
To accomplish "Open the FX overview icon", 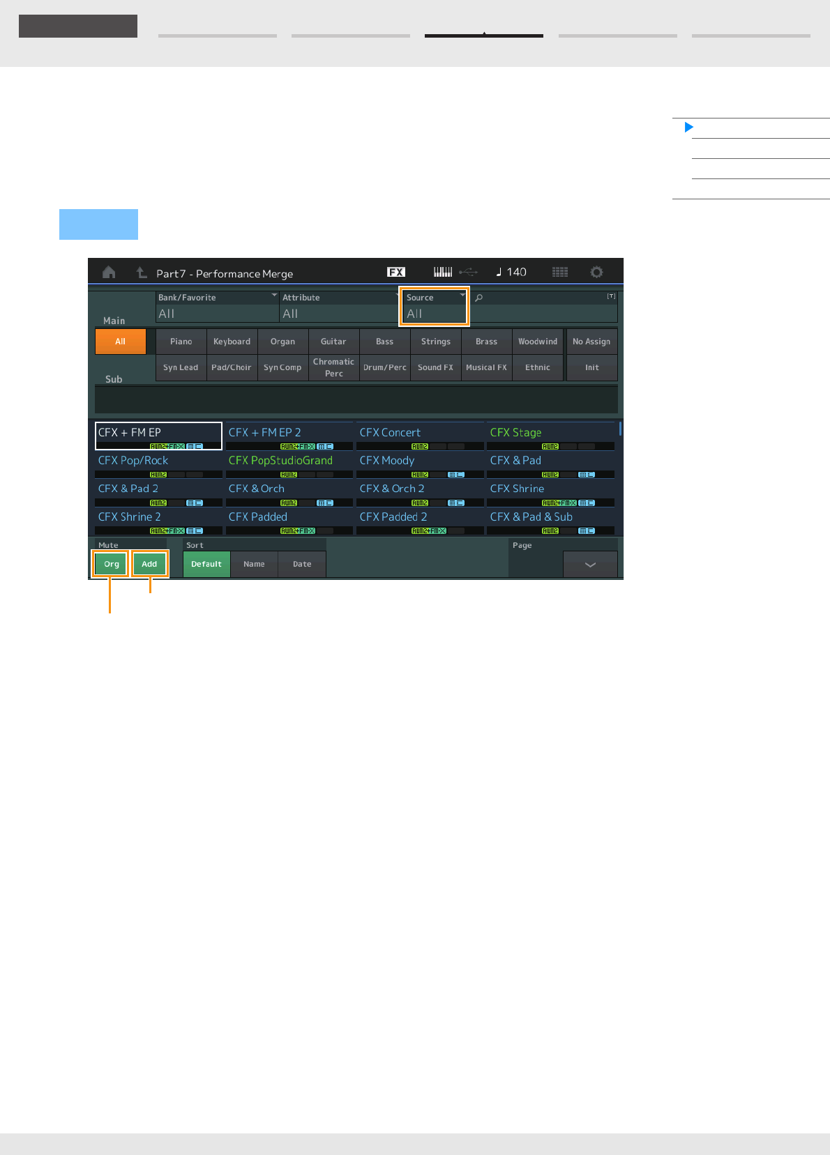I will [x=396, y=272].
